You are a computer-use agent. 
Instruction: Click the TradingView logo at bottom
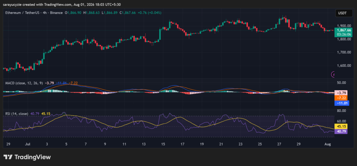tap(27, 157)
